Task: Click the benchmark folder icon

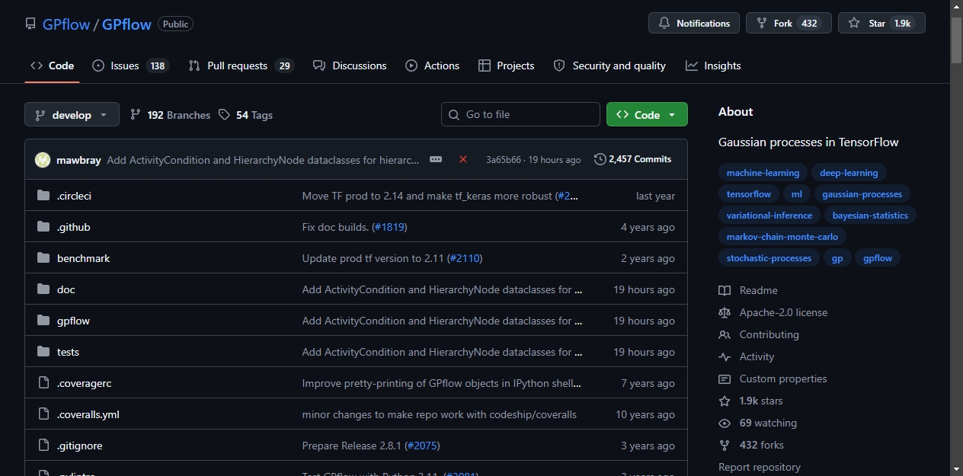Action: (43, 258)
